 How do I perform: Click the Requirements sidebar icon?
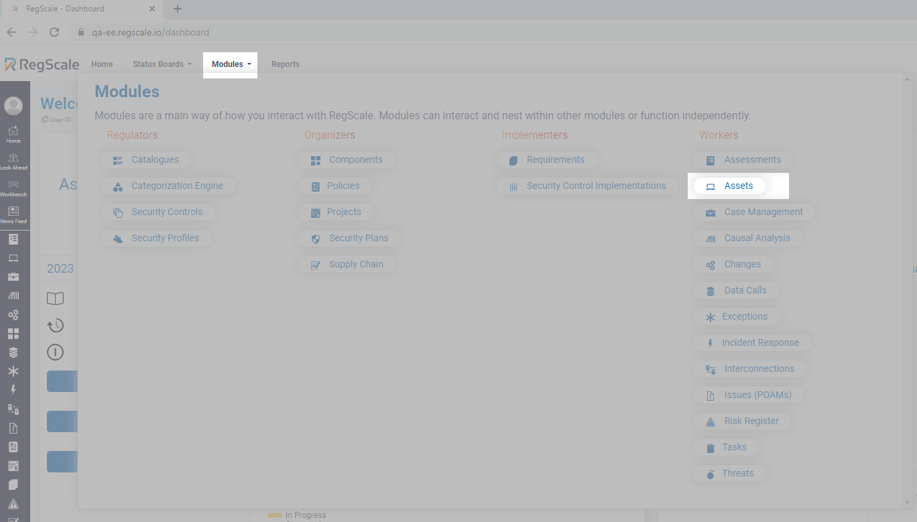click(13, 484)
